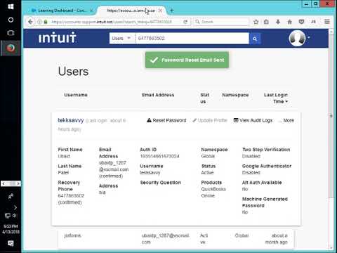Bookmark this page with star icon
Viewport: 337px width, 253px height.
point(256,22)
